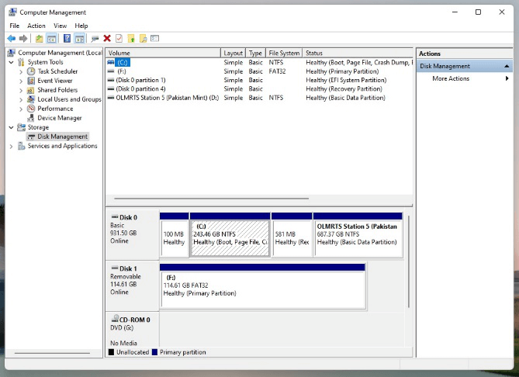Sort by the File System column header
The height and width of the screenshot is (377, 519).
[284, 53]
